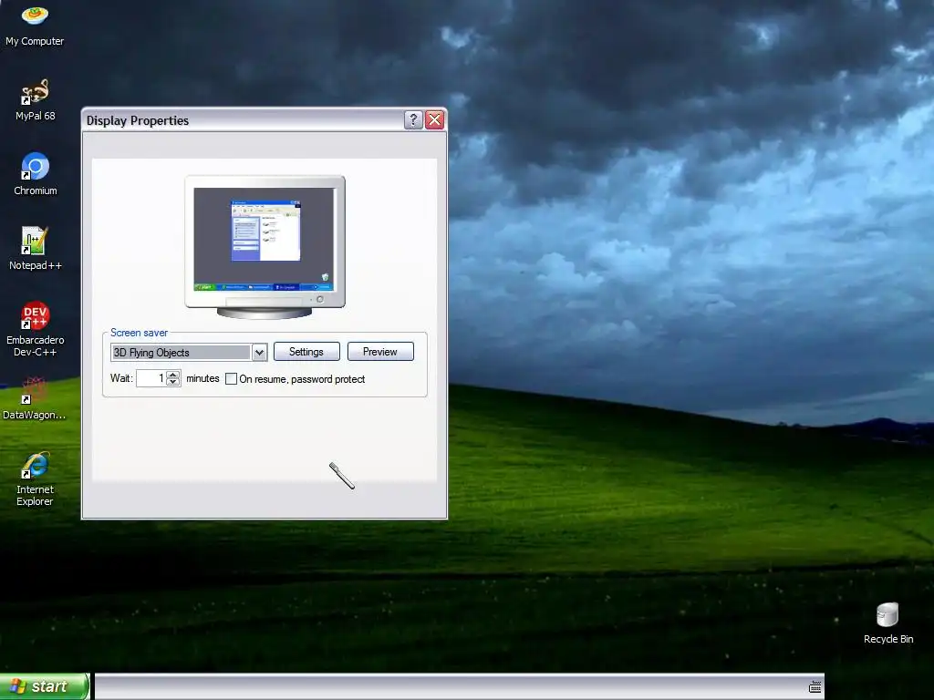This screenshot has height=700, width=934.
Task: Click the screen saver Settings button
Action: point(306,352)
